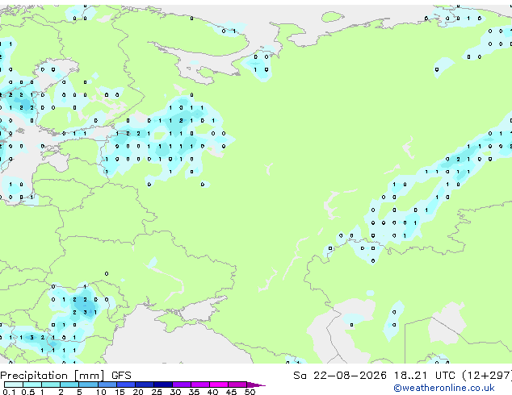Click the above-50 mm arrow tip of legend
512x395 pixels.
point(256,385)
